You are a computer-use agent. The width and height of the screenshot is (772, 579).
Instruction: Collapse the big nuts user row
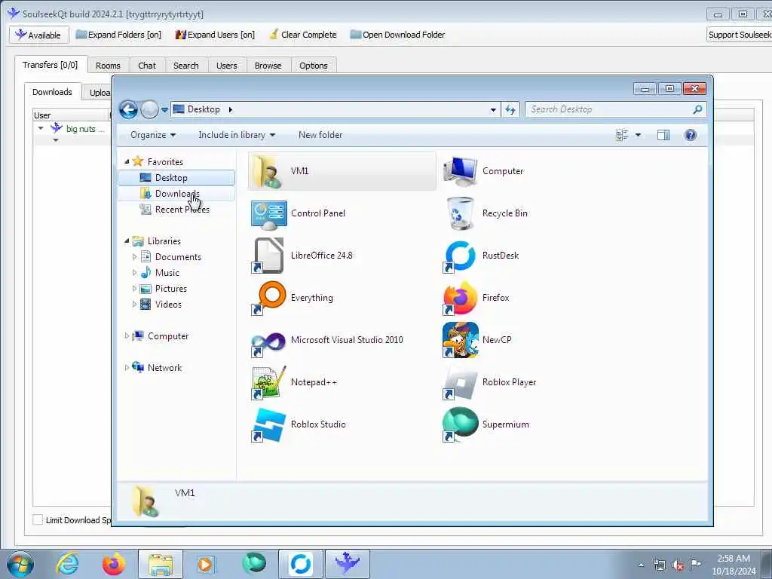point(41,128)
